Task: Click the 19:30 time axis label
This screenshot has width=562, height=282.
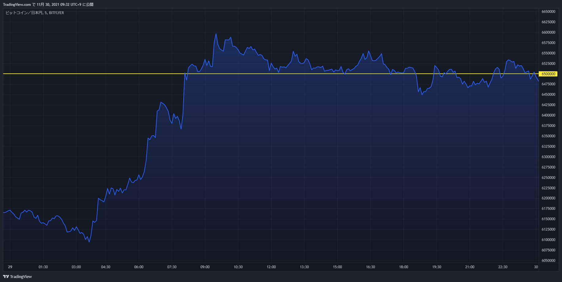Action: coord(437,267)
